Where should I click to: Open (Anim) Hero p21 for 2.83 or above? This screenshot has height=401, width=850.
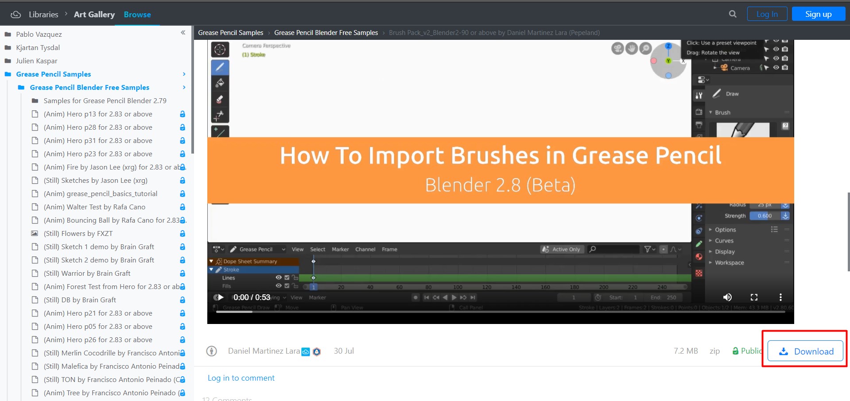click(98, 313)
